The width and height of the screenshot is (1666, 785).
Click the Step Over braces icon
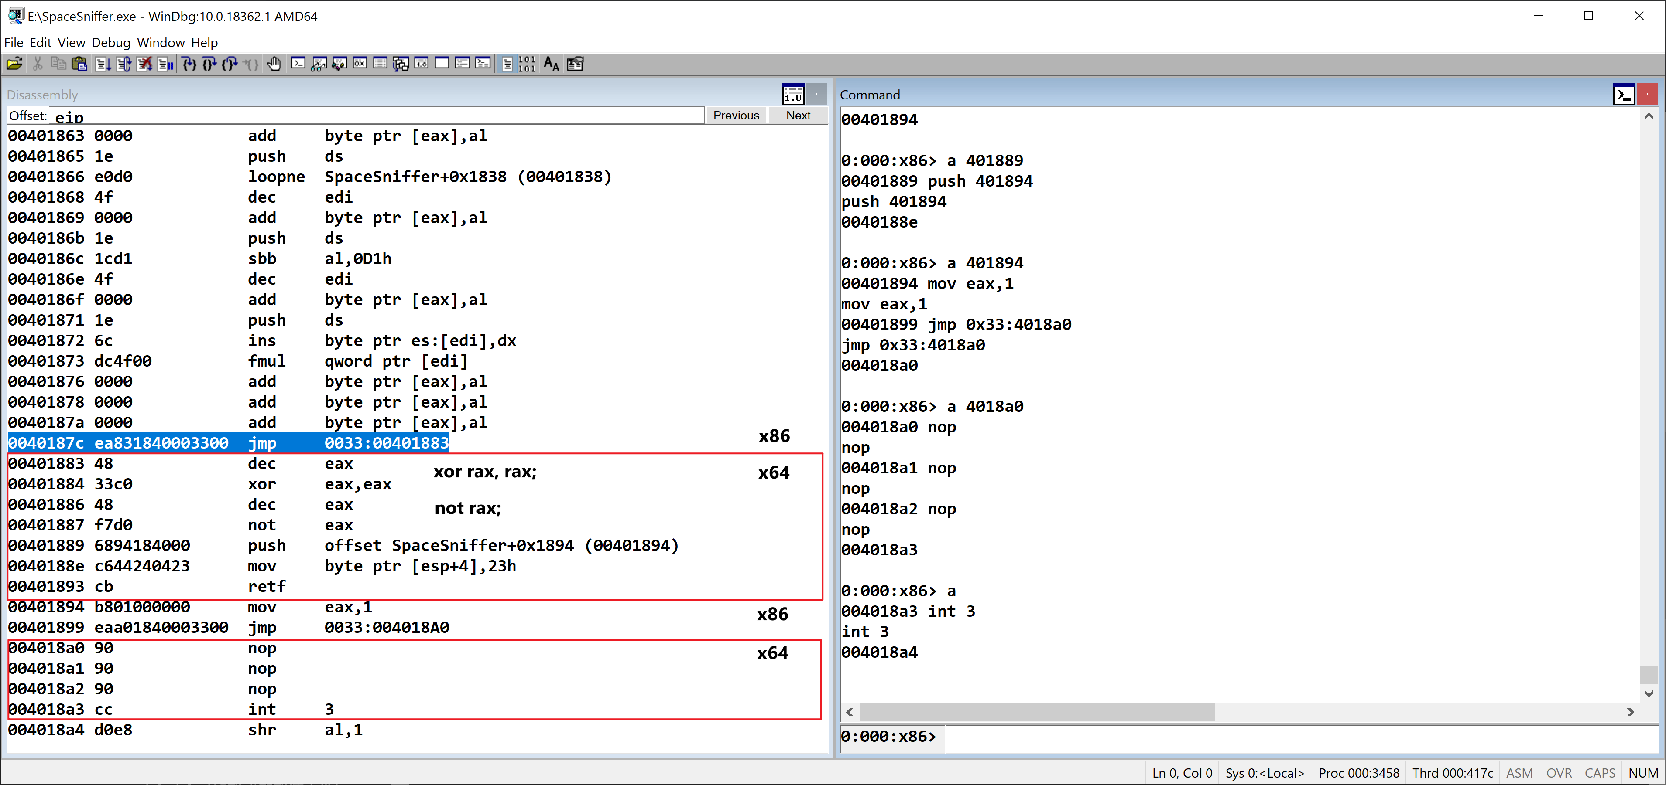click(x=209, y=63)
